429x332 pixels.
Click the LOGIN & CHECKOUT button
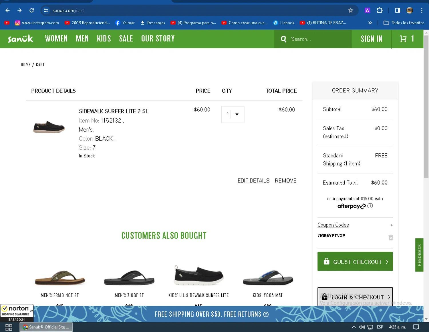pyautogui.click(x=355, y=297)
